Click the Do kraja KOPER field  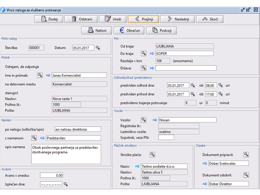pos(184,54)
